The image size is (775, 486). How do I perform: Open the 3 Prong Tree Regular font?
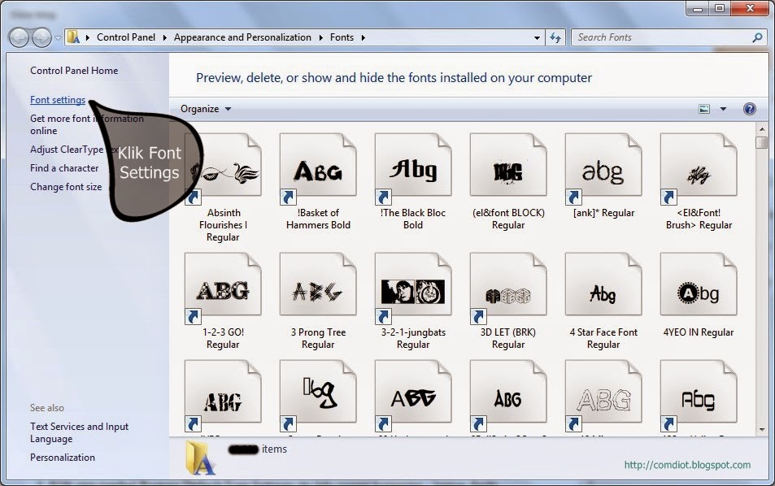click(x=317, y=283)
